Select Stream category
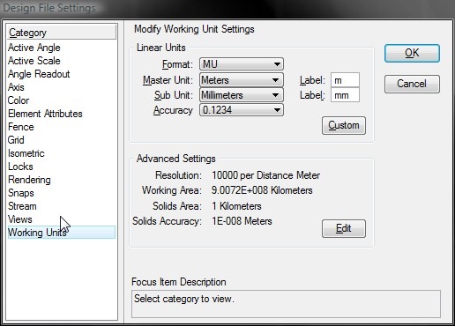 [x=22, y=206]
